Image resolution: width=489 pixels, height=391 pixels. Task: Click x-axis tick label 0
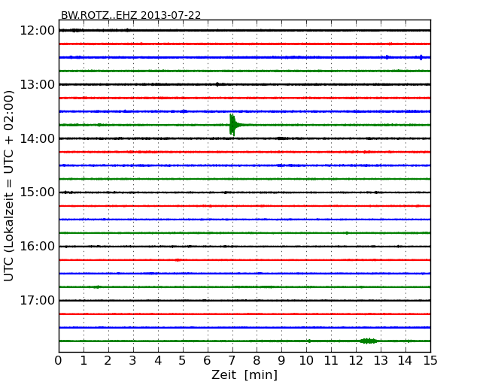click(59, 361)
